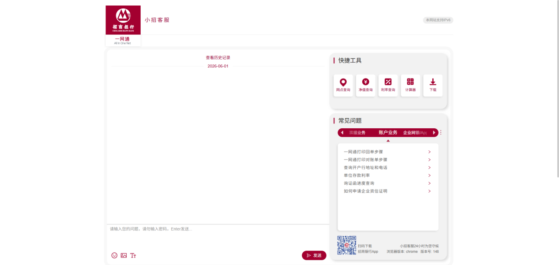
Task: Click the 扫码下载 招商银行App text
Action: pyautogui.click(x=368, y=249)
